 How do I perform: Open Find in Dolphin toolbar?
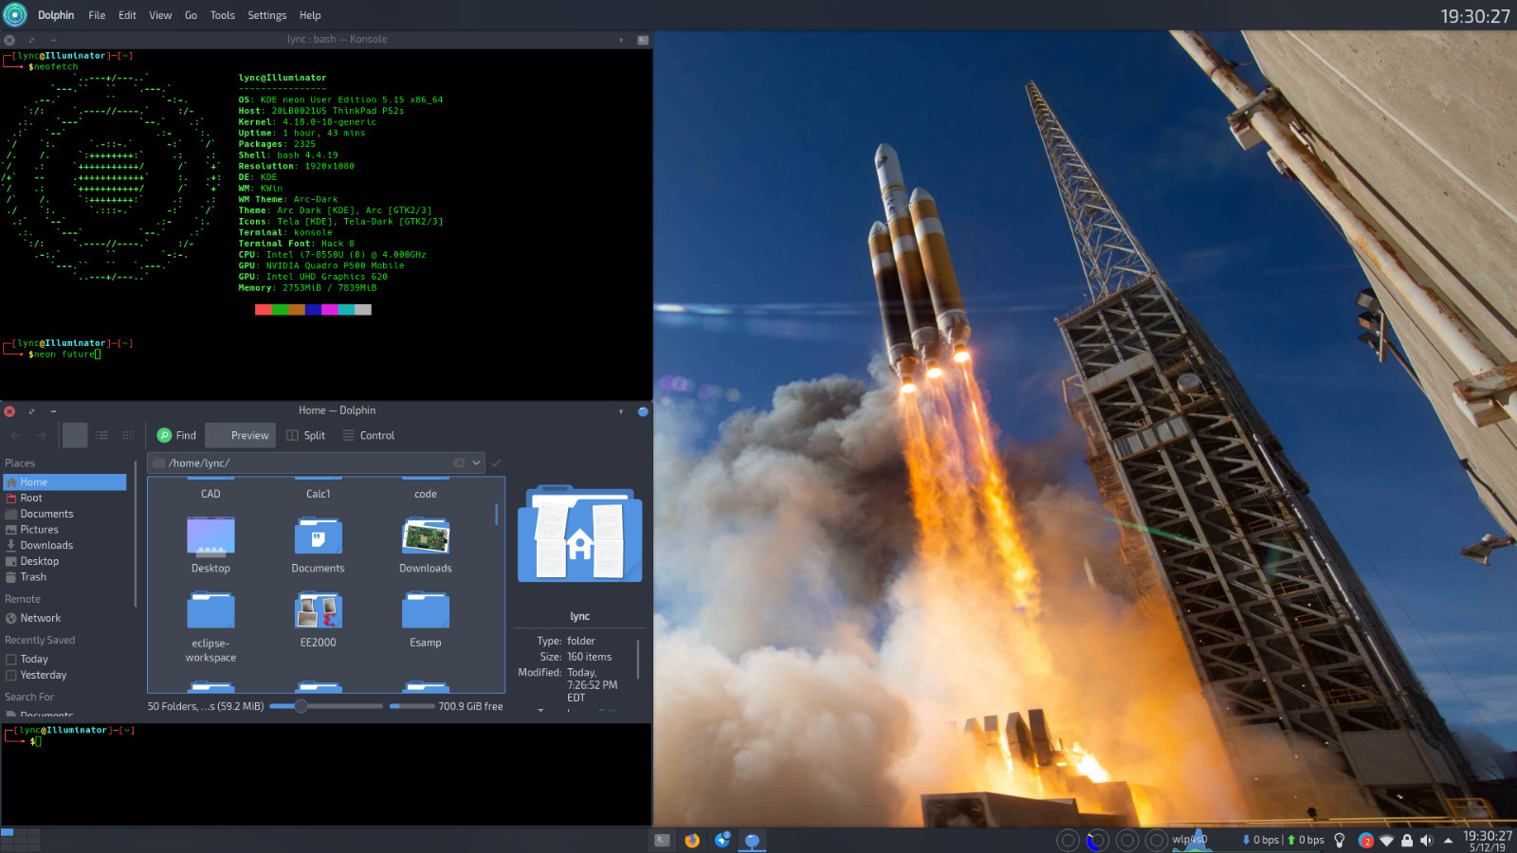(x=176, y=435)
